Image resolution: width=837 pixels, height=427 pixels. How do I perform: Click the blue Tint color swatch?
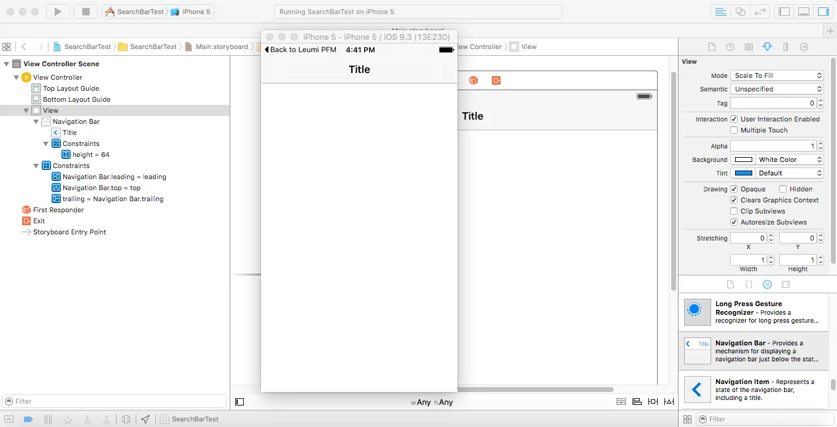coord(743,173)
